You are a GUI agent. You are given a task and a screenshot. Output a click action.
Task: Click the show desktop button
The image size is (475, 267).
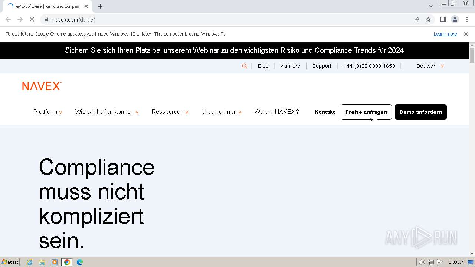point(471,262)
